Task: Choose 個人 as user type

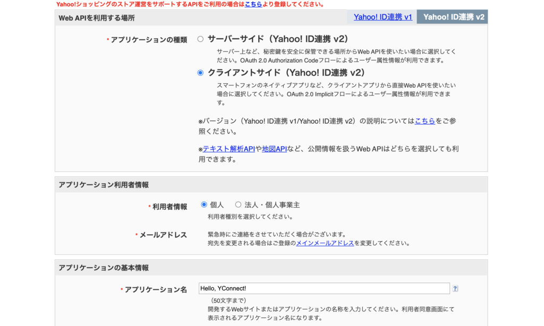Action: 204,204
